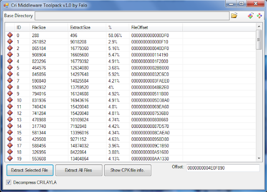The width and height of the screenshot is (267, 192).
Task: Click Show CPK file info button
Action: [128, 170]
